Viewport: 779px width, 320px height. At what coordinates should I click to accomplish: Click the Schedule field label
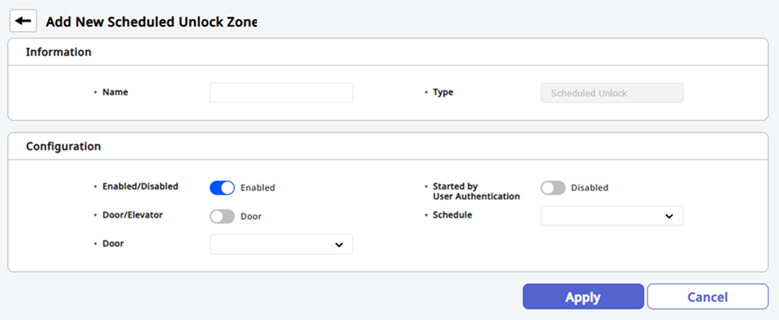point(453,215)
